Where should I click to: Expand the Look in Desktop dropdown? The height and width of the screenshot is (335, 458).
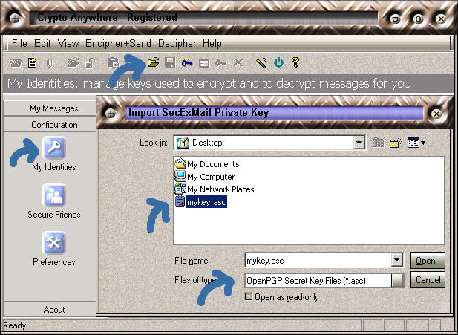359,143
